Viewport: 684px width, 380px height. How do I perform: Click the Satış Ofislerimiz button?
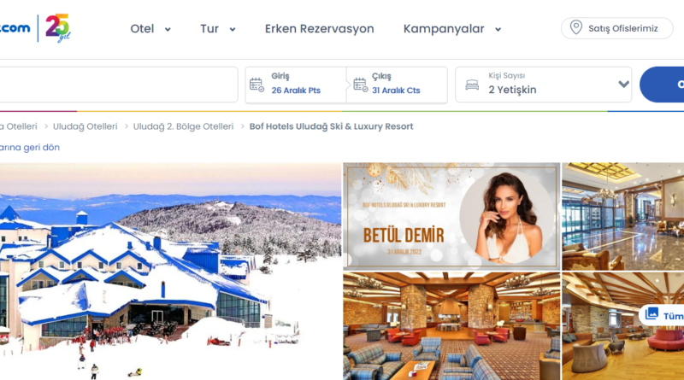(x=616, y=28)
